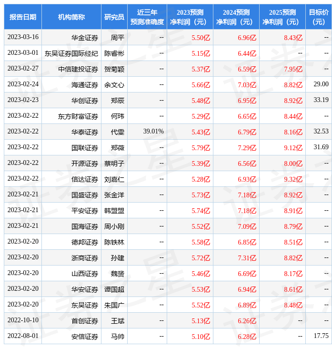Click researcher name 余文心
Screen dimensions: 332x348
[114, 85]
